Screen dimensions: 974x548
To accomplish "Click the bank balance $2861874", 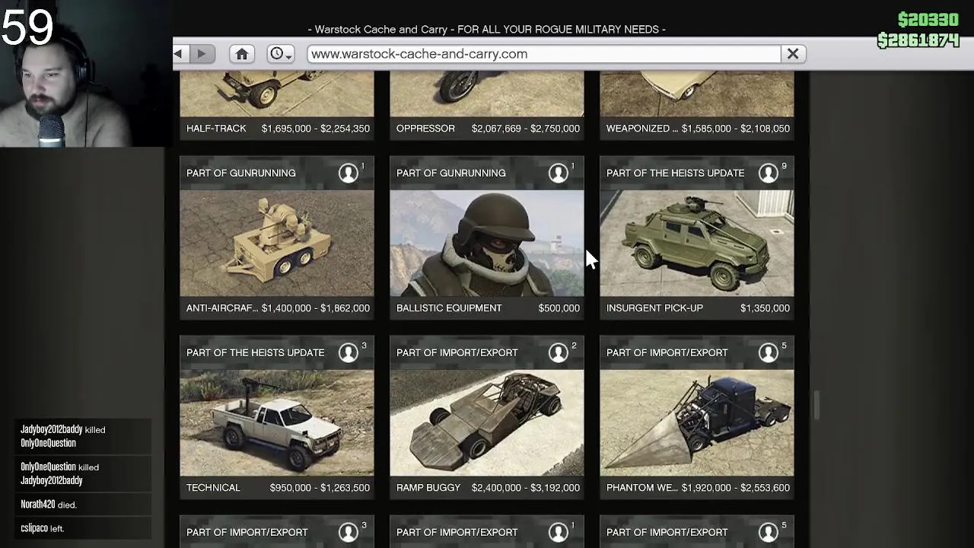I will tap(918, 40).
